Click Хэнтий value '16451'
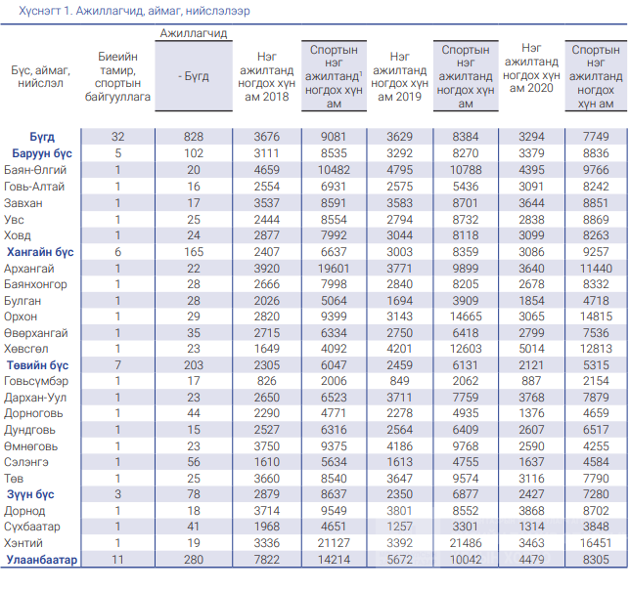This screenshot has width=630, height=591. pos(596,543)
